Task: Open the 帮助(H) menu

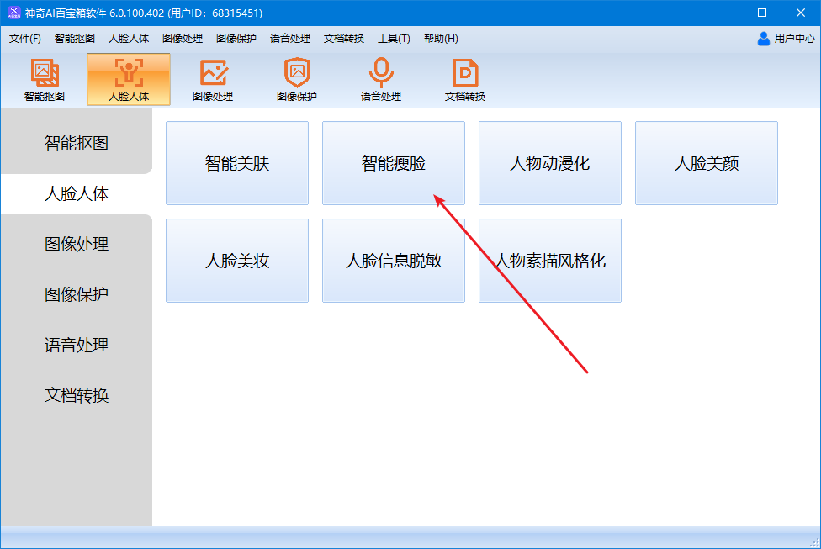Action: 441,38
